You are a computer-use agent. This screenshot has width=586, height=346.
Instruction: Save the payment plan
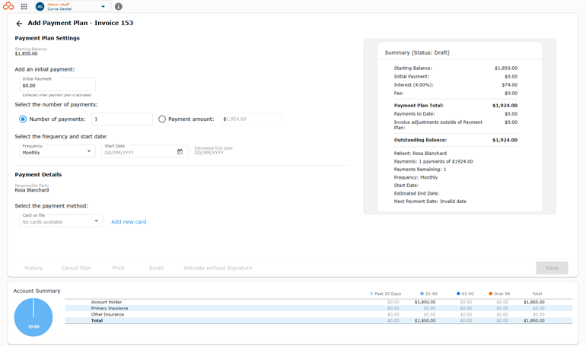(x=552, y=268)
